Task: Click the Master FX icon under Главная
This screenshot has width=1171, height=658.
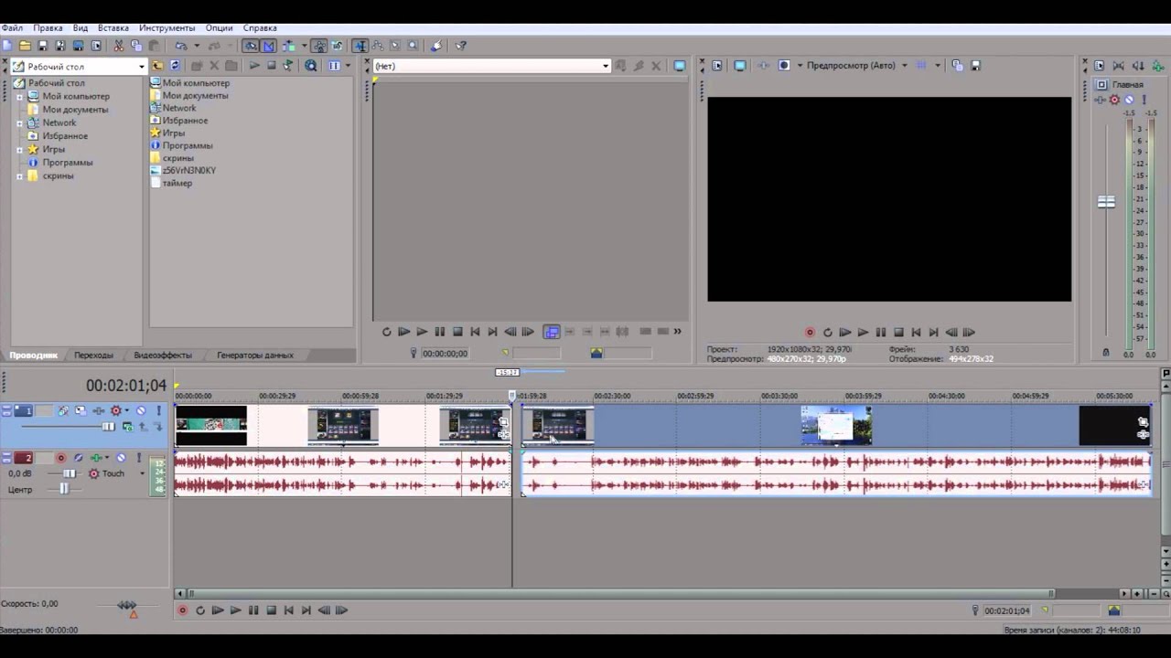Action: pyautogui.click(x=1099, y=100)
